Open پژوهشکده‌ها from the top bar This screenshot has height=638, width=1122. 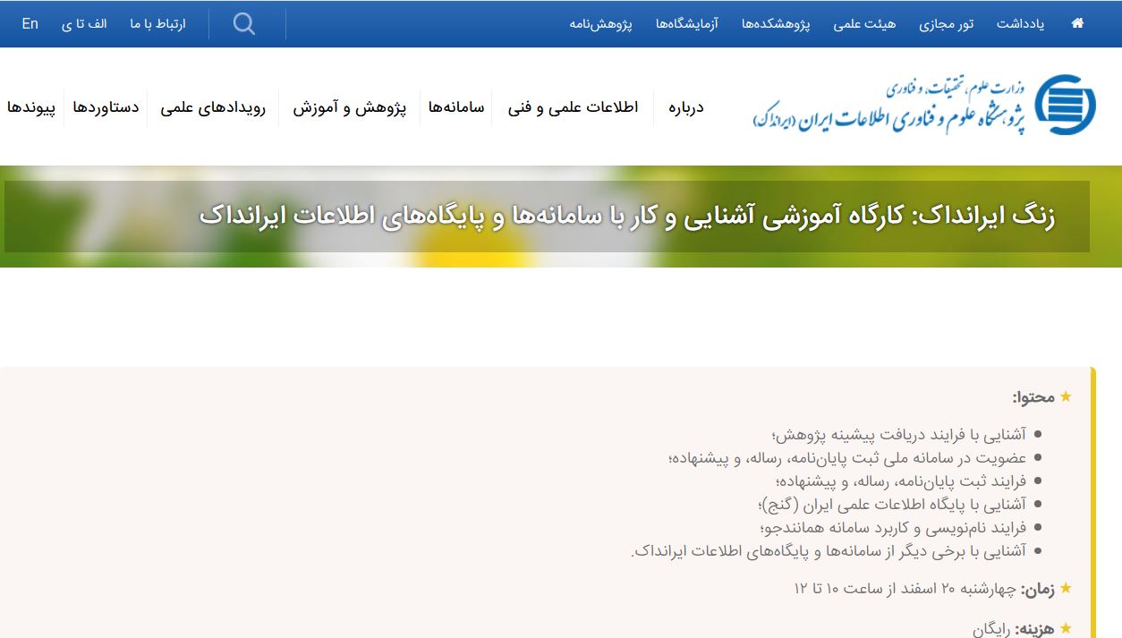(x=775, y=24)
